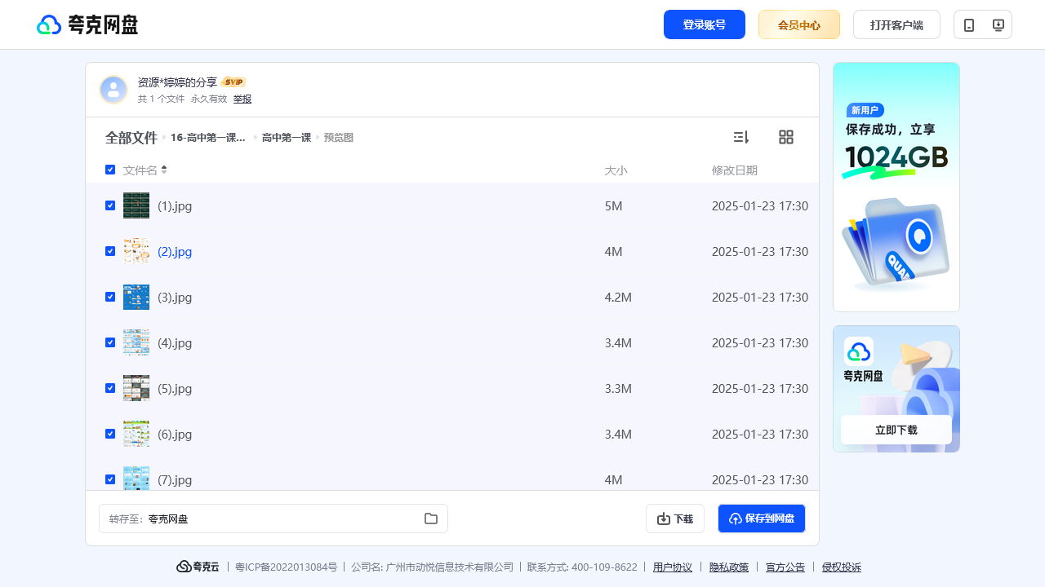Open thumbnail of (4).jpg
This screenshot has width=1045, height=587.
pyautogui.click(x=136, y=342)
